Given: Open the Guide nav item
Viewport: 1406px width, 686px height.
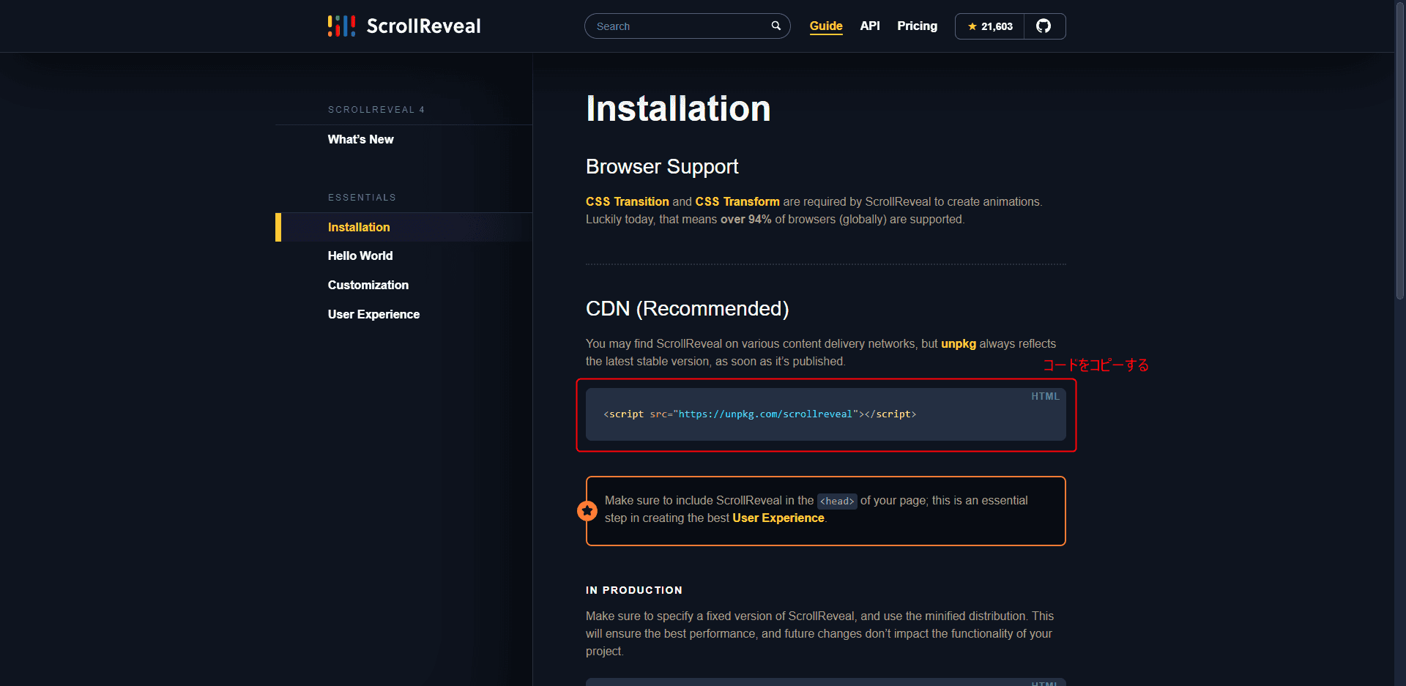Looking at the screenshot, I should [x=826, y=26].
